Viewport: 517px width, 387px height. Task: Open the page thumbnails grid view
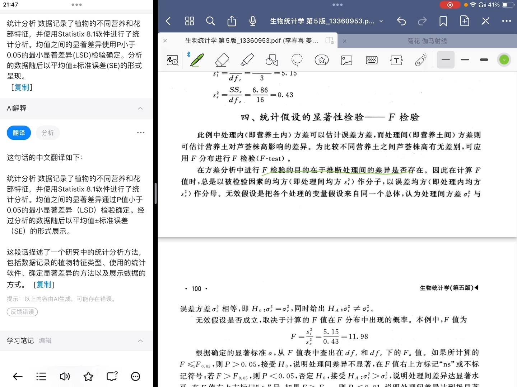coord(190,21)
